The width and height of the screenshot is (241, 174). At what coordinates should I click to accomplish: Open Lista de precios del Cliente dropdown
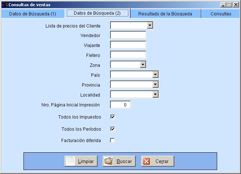click(x=150, y=25)
